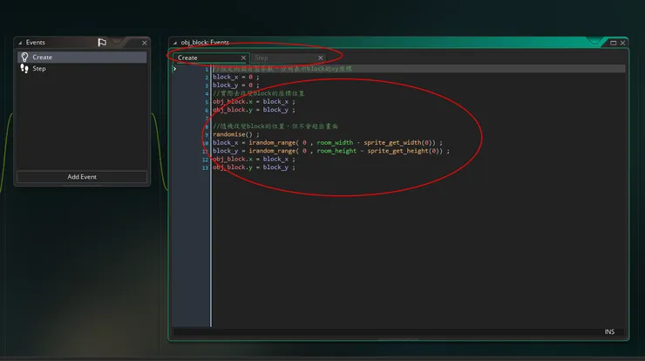Image resolution: width=645 pixels, height=361 pixels.
Task: Click the line 1 gutter arrow marker
Action: pyautogui.click(x=175, y=69)
